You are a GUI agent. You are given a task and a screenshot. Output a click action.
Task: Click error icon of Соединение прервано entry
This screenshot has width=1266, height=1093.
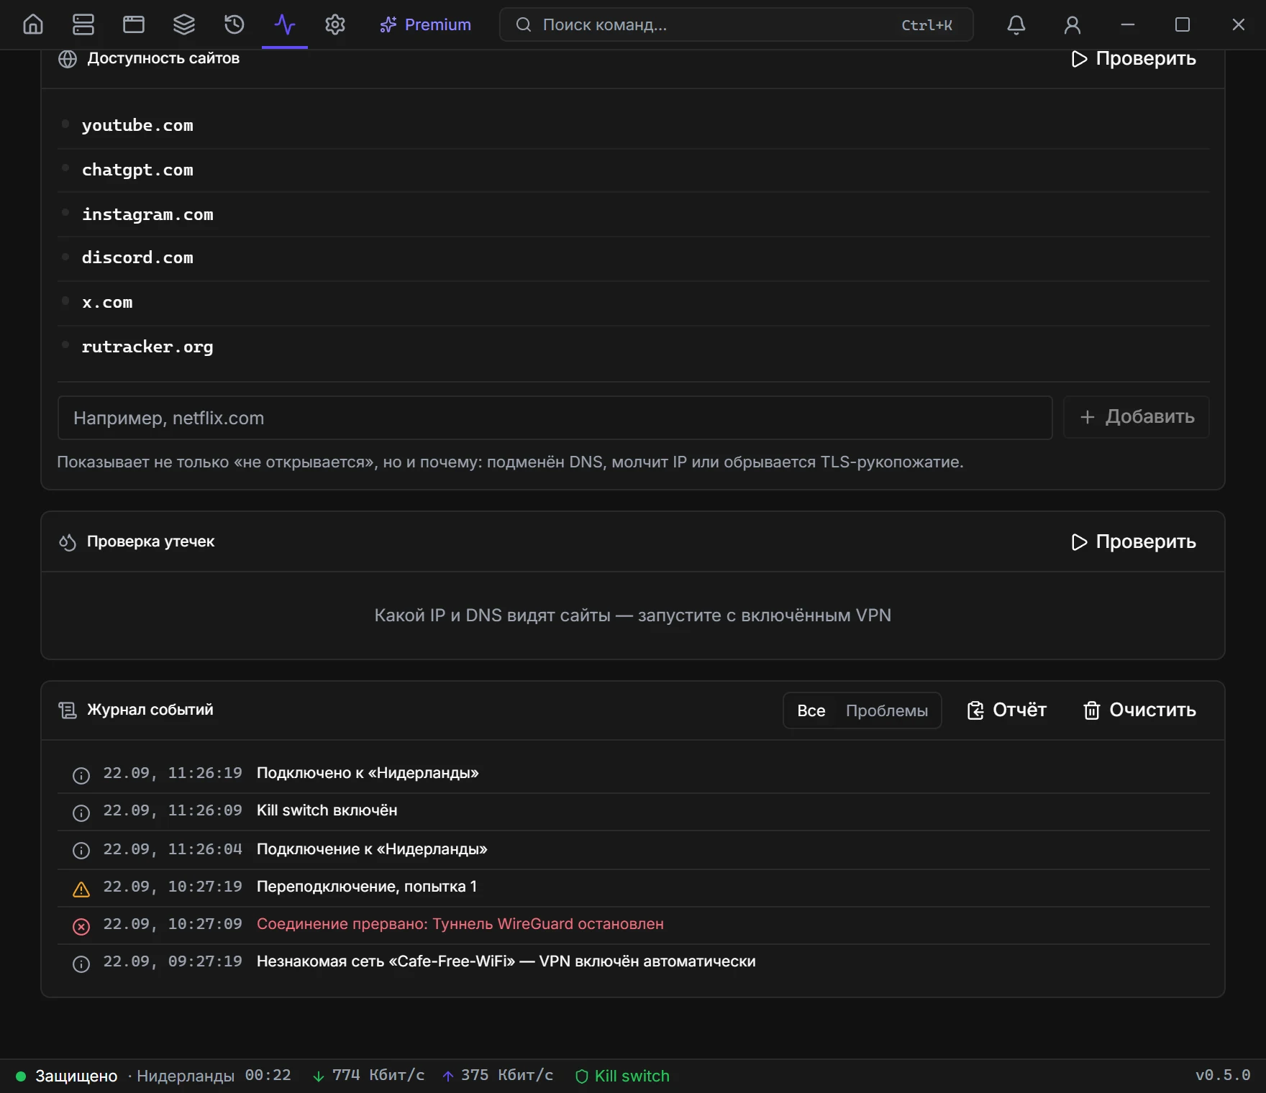(x=81, y=927)
